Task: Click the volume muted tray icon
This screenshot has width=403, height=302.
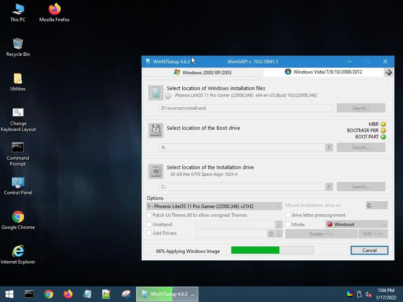Action: point(368,294)
